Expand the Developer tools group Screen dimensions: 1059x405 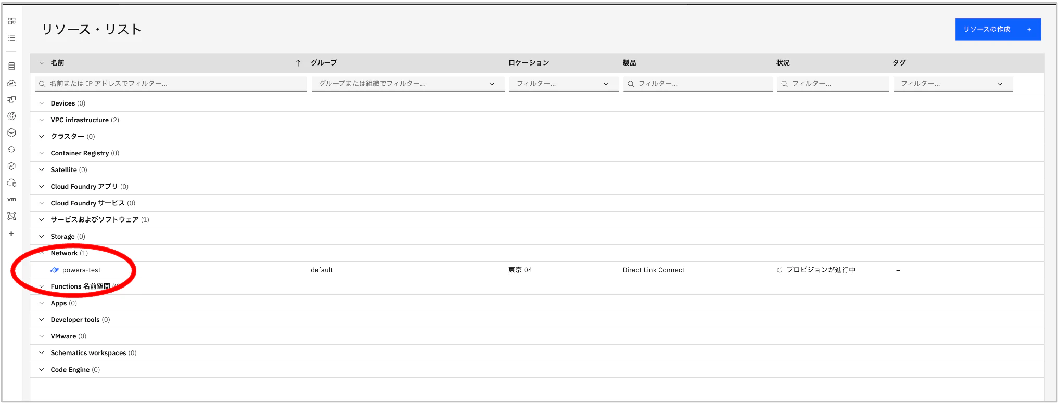coord(42,320)
